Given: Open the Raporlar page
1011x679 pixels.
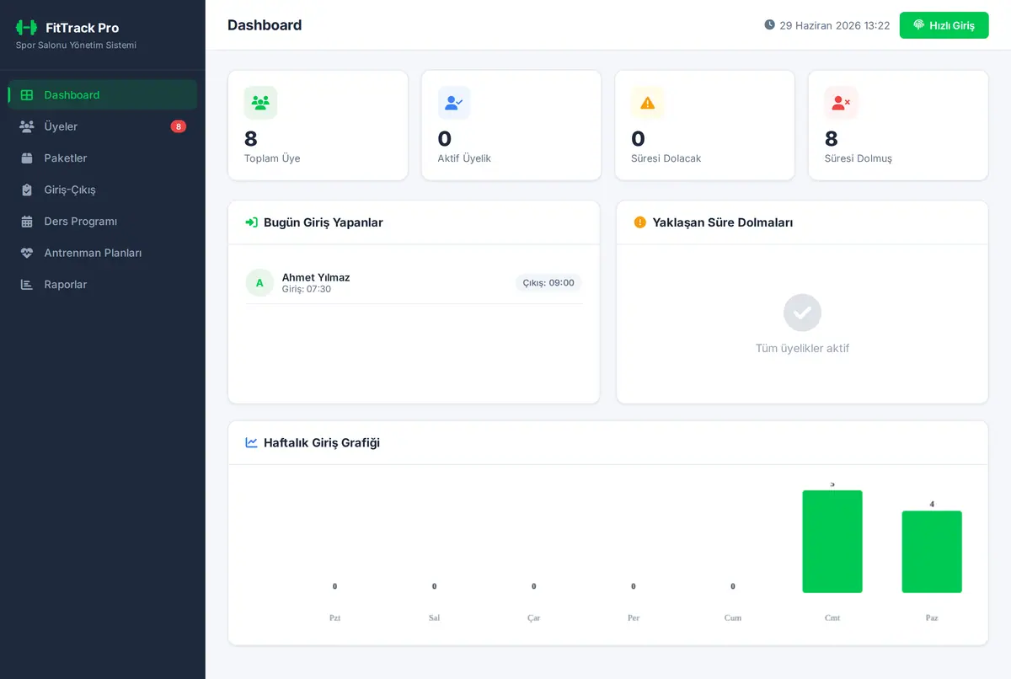Looking at the screenshot, I should coord(103,285).
